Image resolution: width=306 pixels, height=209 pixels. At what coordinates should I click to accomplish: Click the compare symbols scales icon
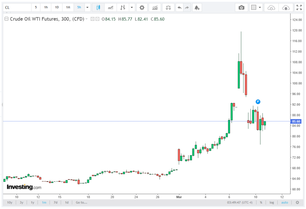[x=169, y=7]
